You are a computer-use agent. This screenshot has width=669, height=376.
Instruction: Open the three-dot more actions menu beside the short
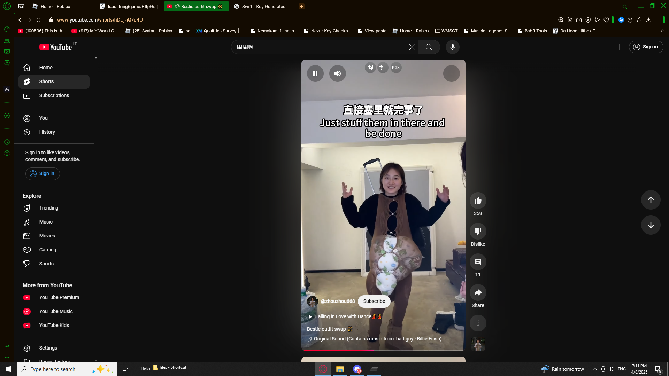click(478, 323)
